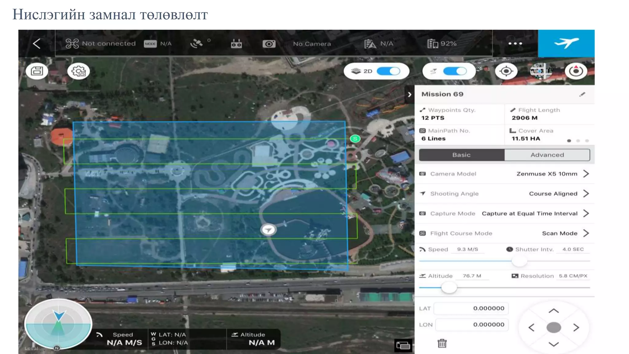The height and width of the screenshot is (354, 629).
Task: Click the locate-me crosshair icon
Action: click(506, 71)
